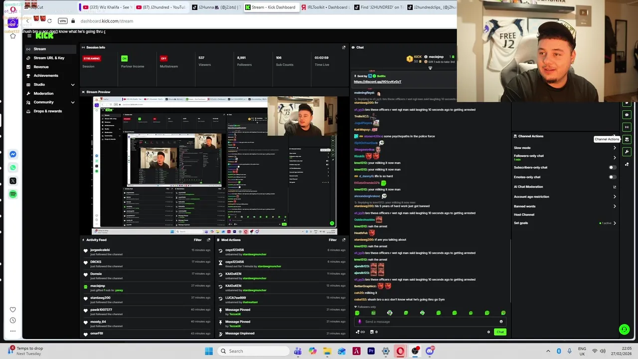
Task: Open WhatsApp in Opera sidebar
Action: (x=13, y=168)
